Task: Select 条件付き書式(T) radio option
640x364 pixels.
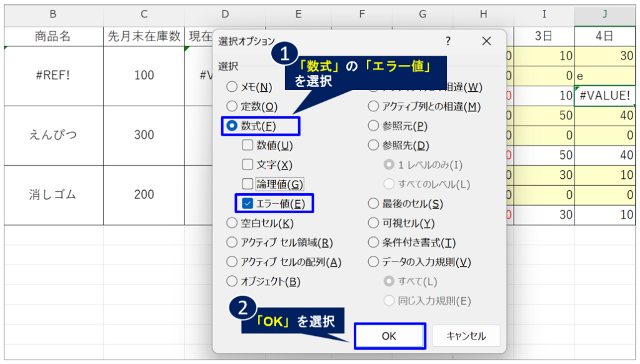Action: point(374,243)
